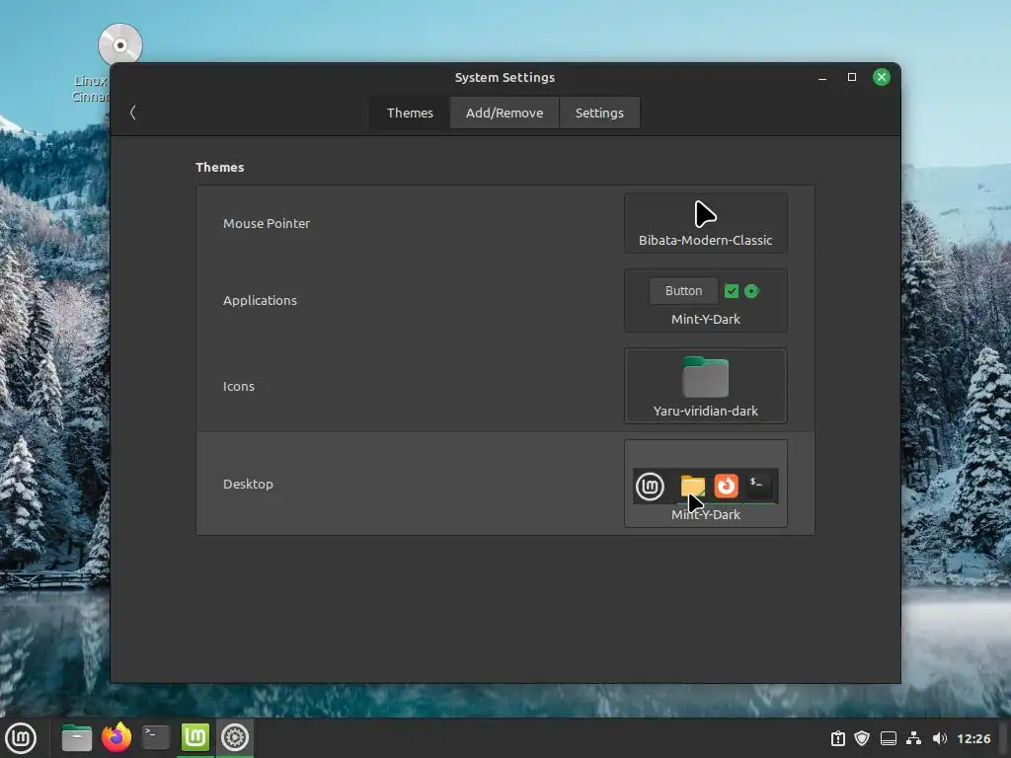Open the Settings tab
1011x758 pixels.
(599, 113)
